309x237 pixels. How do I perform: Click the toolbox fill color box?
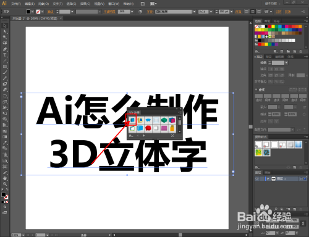tap(4, 194)
